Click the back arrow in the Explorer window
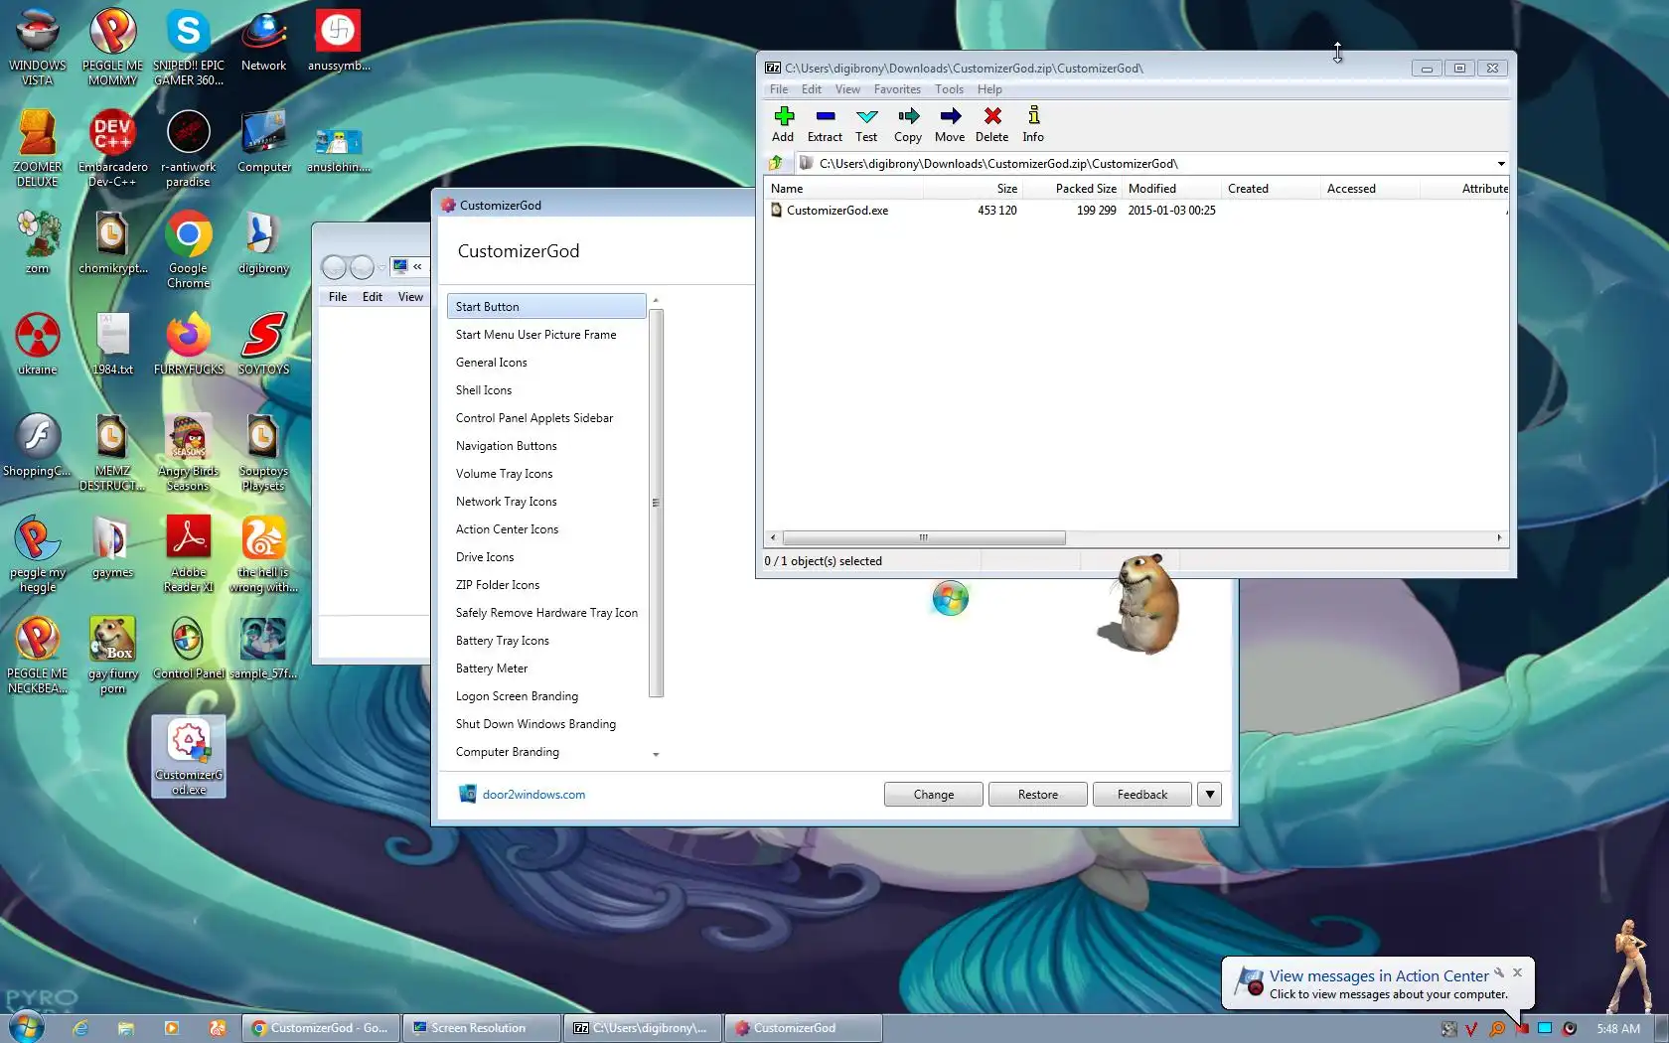1669x1043 pixels. coord(335,266)
